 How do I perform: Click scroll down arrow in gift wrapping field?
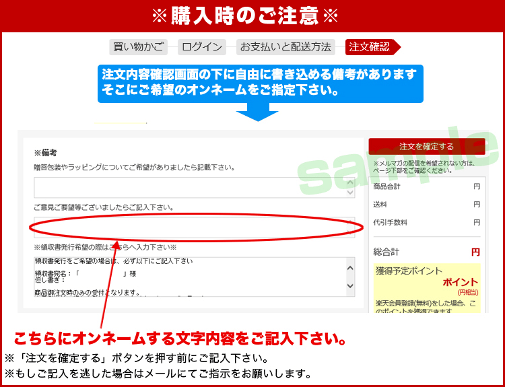pyautogui.click(x=349, y=193)
